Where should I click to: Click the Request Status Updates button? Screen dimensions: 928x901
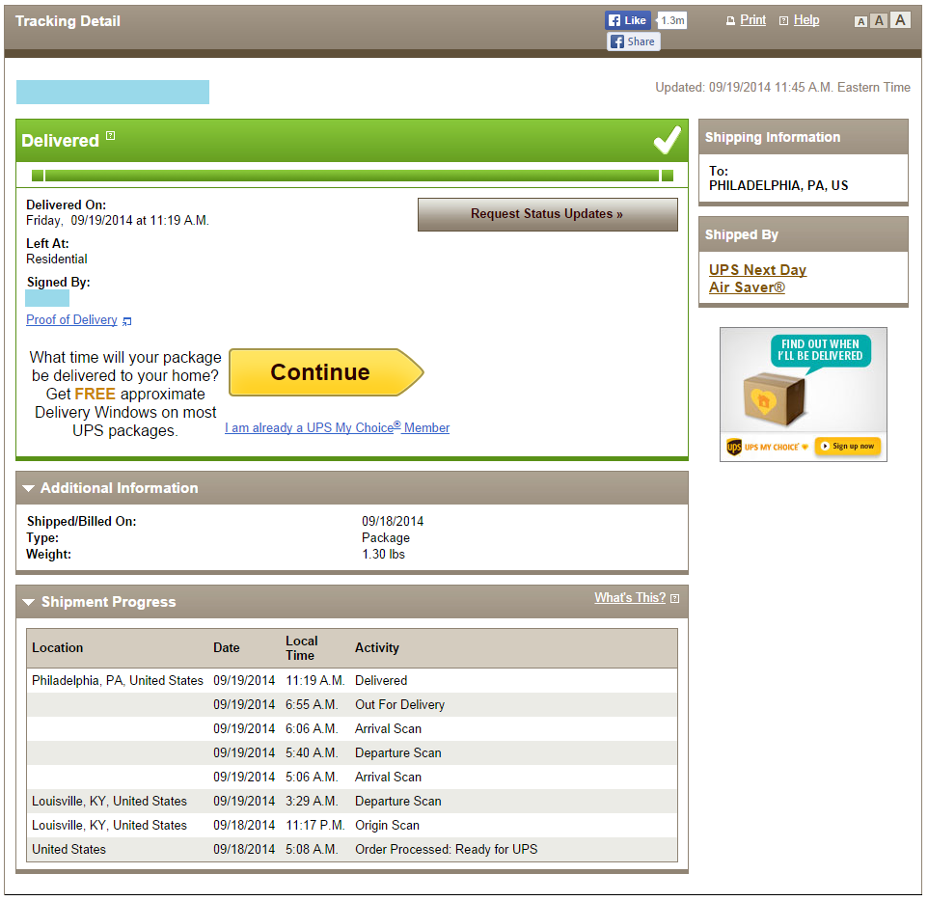pos(548,214)
